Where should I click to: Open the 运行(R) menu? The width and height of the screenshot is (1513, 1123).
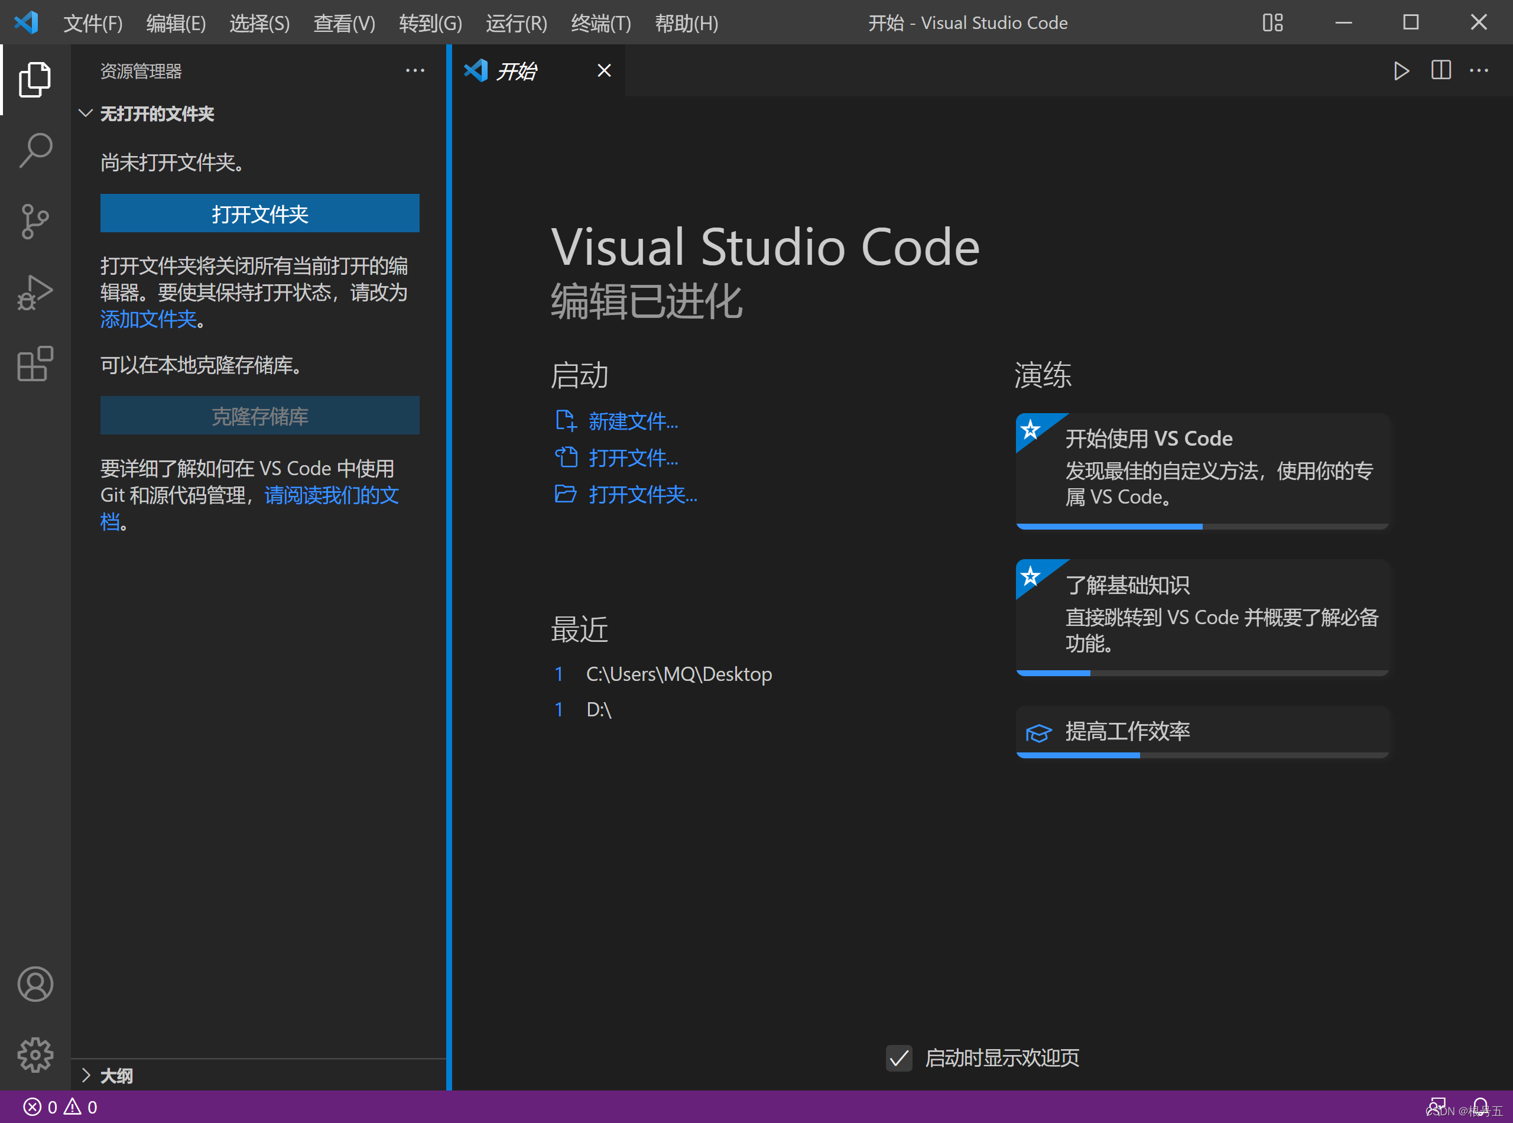(517, 23)
